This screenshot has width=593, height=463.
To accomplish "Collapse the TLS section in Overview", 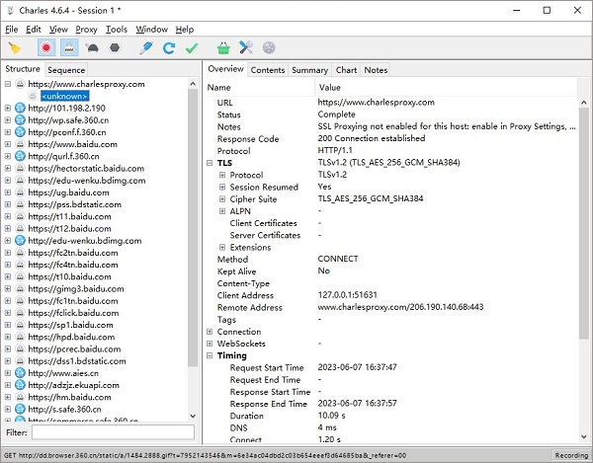I will (x=210, y=162).
